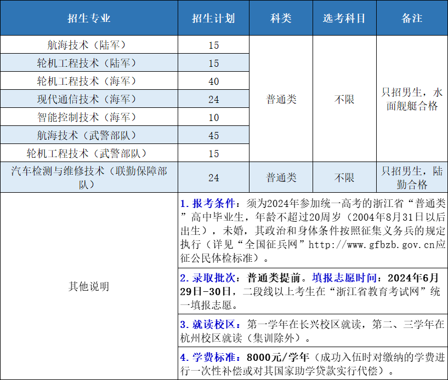Click the enrollment plan value 40
The width and height of the screenshot is (448, 380).
click(213, 82)
